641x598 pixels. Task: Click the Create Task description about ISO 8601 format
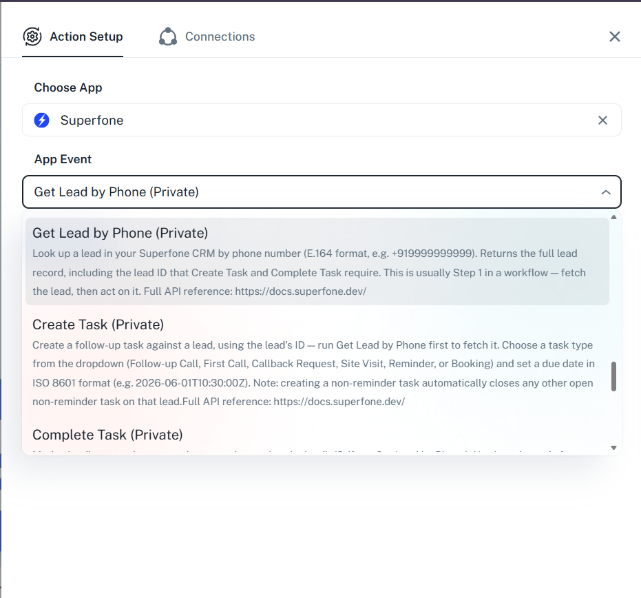313,373
